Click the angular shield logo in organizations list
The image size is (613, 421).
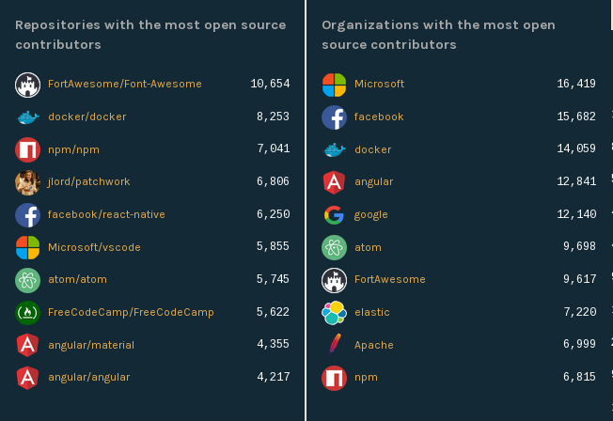click(x=334, y=182)
